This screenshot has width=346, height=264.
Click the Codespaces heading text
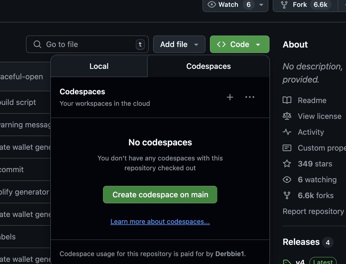coord(82,92)
